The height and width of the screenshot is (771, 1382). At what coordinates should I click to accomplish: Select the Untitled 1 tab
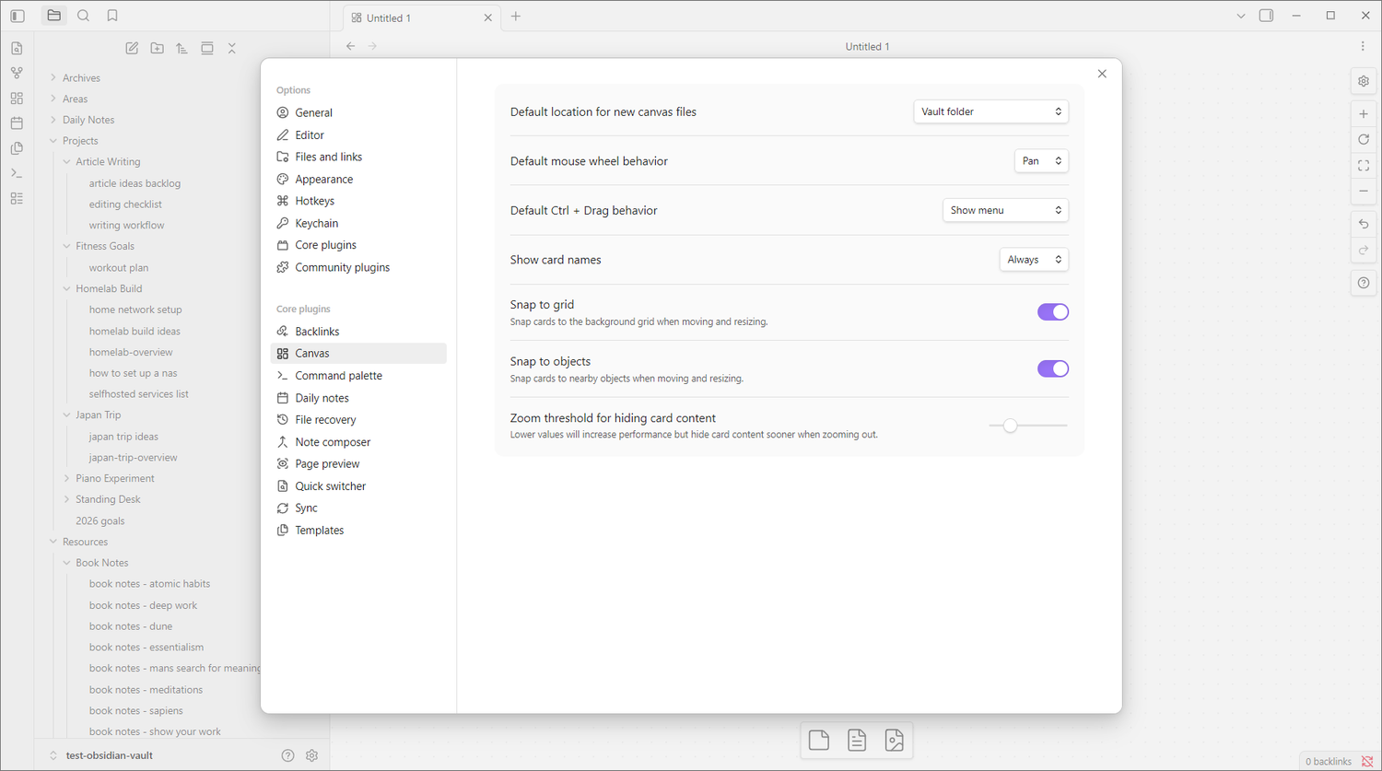(421, 18)
